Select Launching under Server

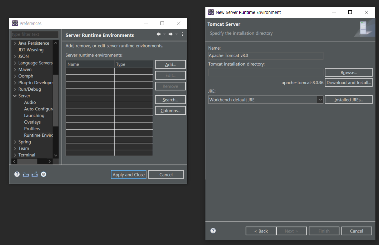(34, 115)
